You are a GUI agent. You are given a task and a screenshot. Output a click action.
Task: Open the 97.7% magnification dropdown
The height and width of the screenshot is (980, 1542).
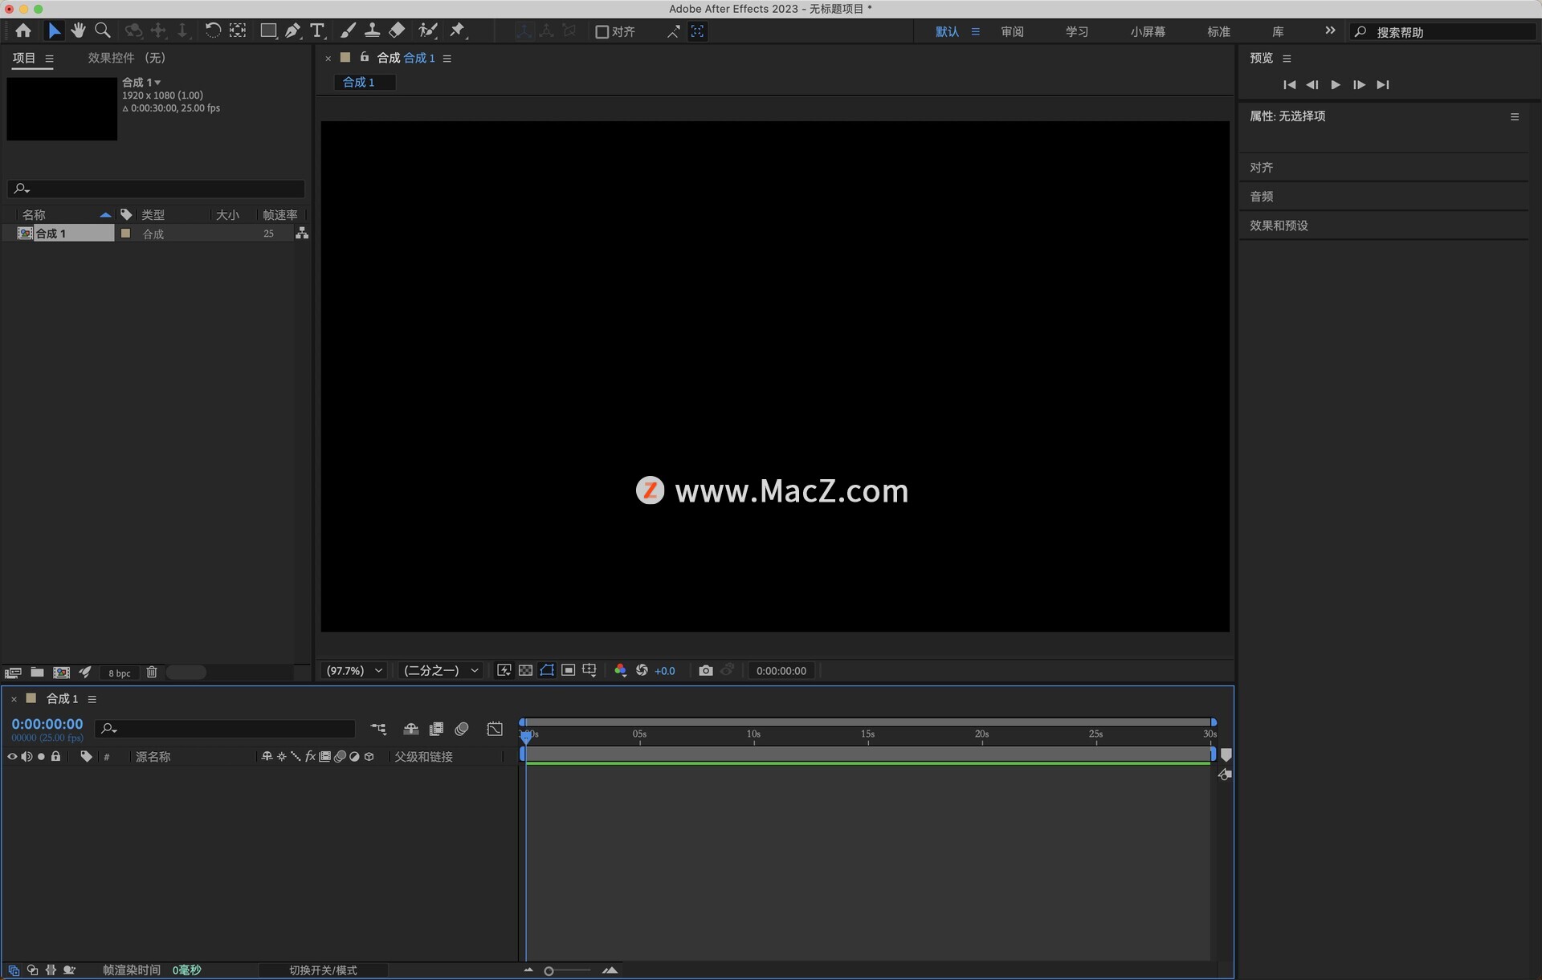pyautogui.click(x=354, y=670)
